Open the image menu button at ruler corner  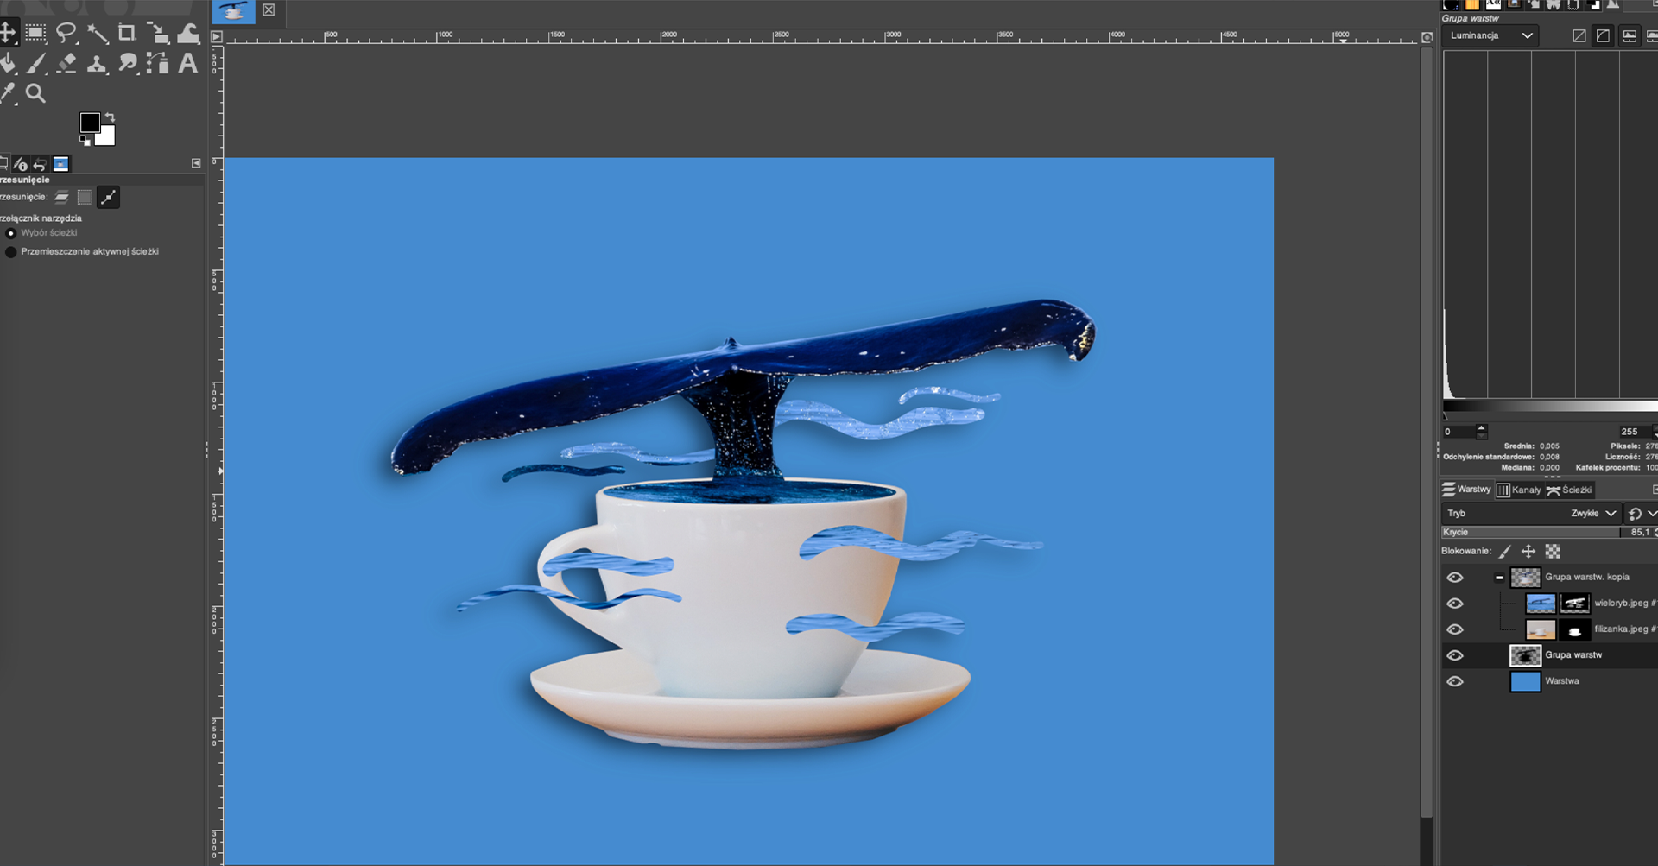point(217,36)
